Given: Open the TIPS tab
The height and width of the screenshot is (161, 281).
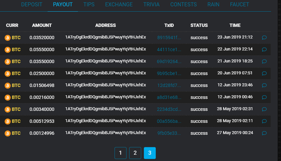Looking at the screenshot, I should point(89,5).
